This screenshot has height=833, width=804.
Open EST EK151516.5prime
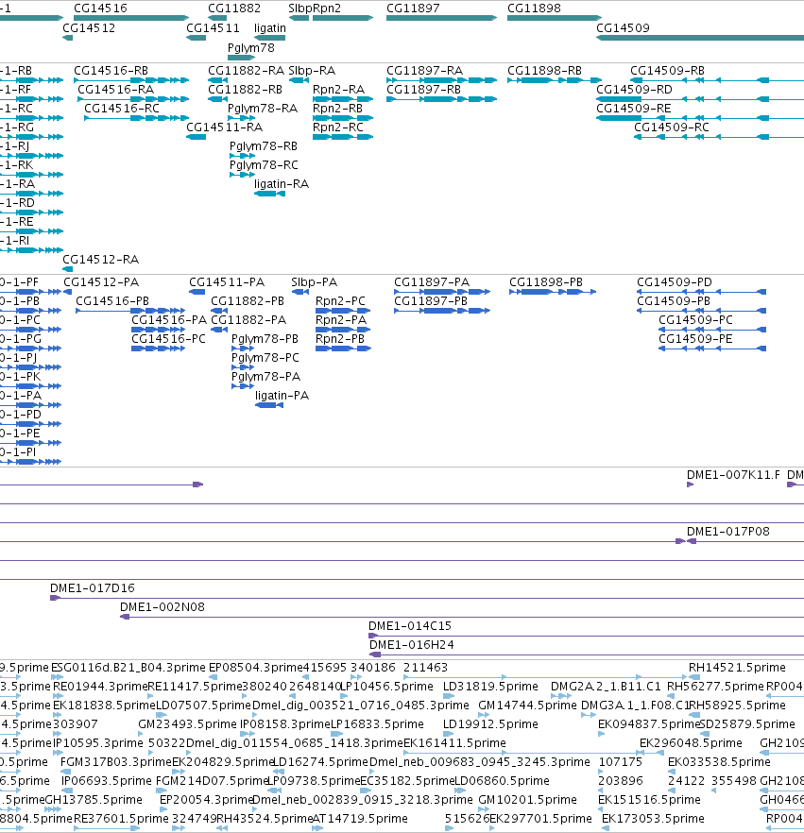648,800
